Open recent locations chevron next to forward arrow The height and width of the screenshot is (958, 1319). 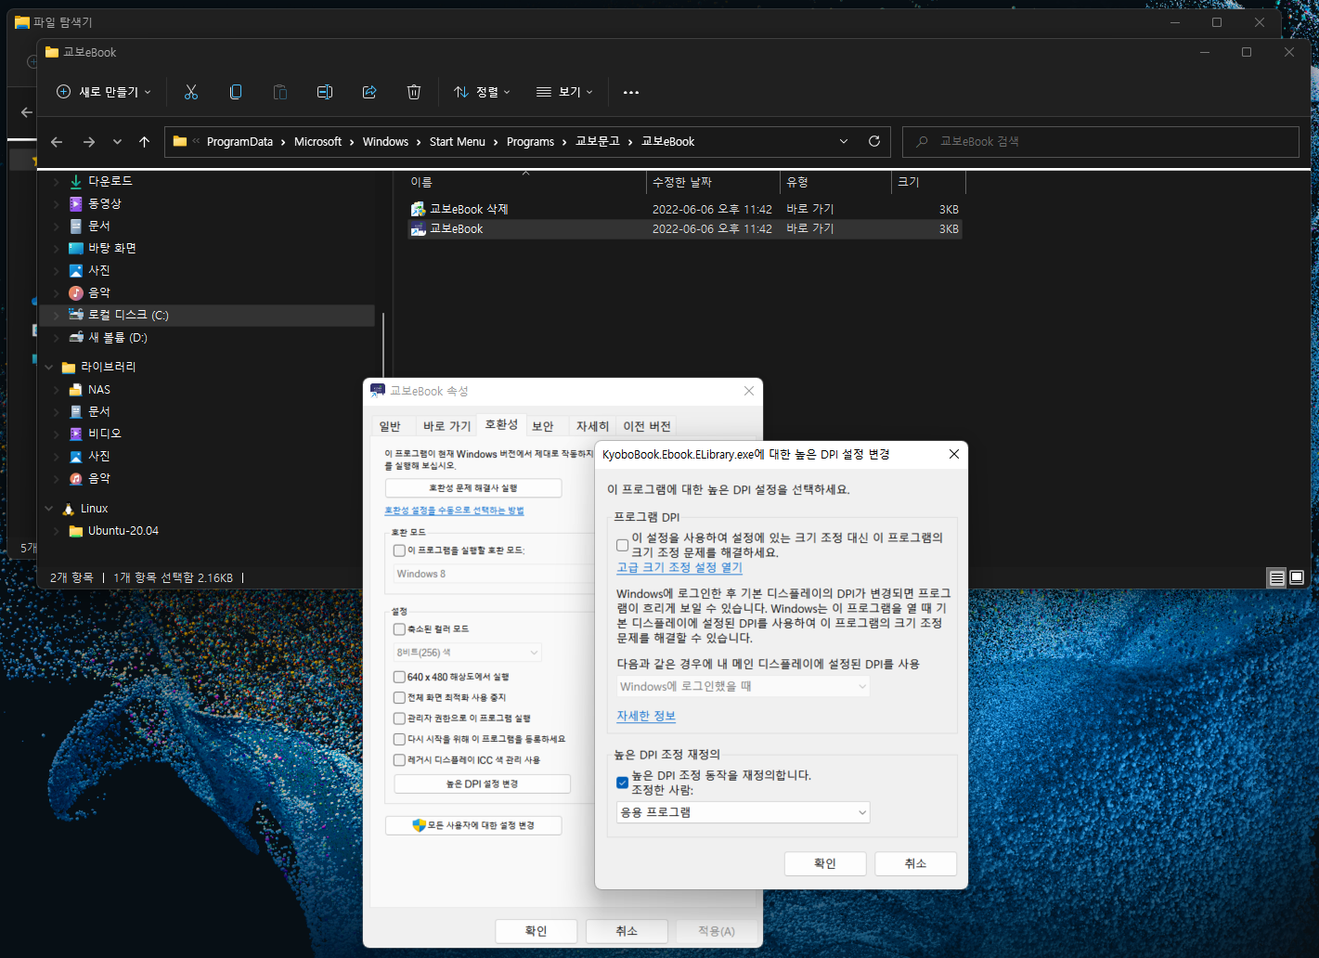[117, 142]
